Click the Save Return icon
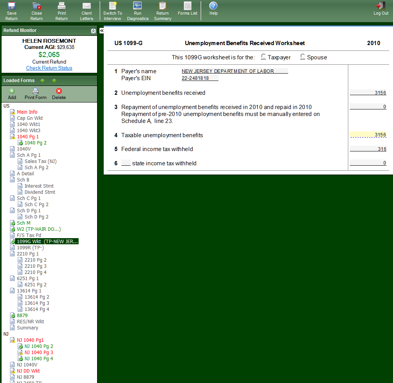This screenshot has height=383, width=393. pos(12,6)
